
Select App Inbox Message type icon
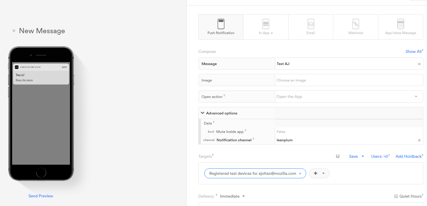(401, 24)
